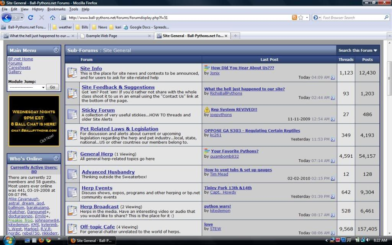Go to last post arrow for Site Info
392x245 pixels.
pos(333,77)
